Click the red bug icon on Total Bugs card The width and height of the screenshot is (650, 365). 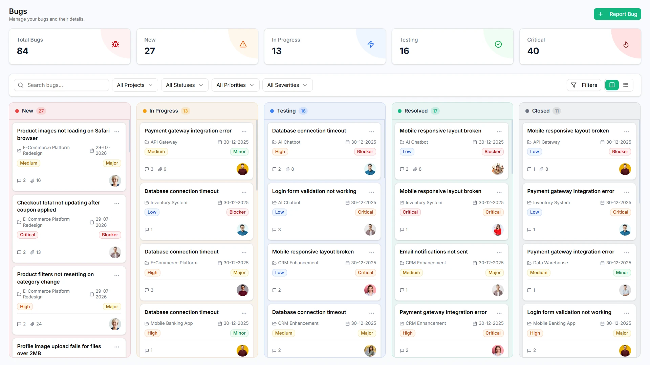tap(115, 44)
